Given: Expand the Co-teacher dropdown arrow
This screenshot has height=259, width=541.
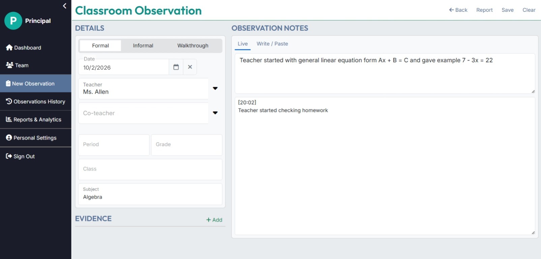Looking at the screenshot, I should [x=215, y=113].
